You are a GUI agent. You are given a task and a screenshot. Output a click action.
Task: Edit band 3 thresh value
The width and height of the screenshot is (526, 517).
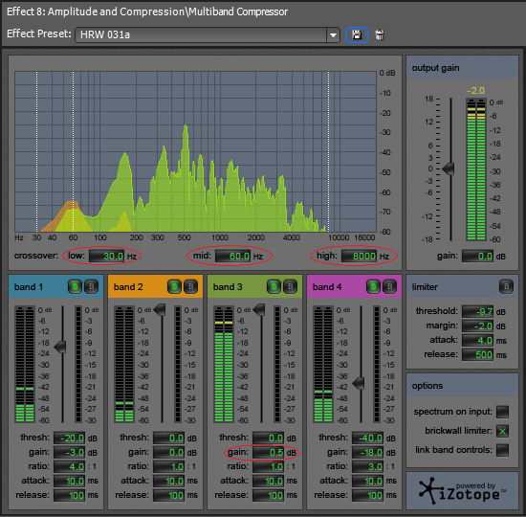click(269, 438)
